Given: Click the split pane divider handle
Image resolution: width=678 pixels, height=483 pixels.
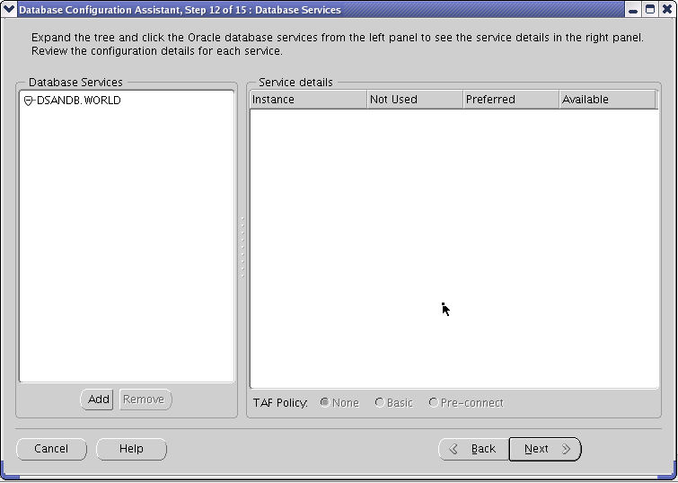Looking at the screenshot, I should pos(242,247).
